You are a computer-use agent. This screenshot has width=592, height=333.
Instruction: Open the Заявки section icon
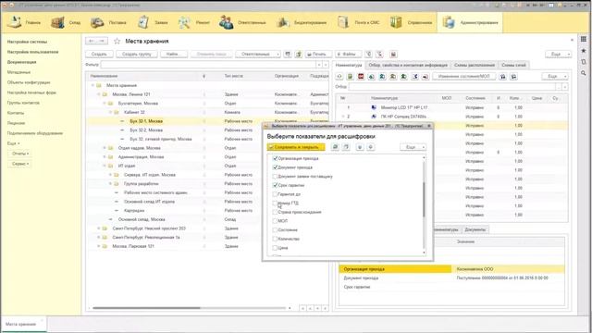coord(143,22)
